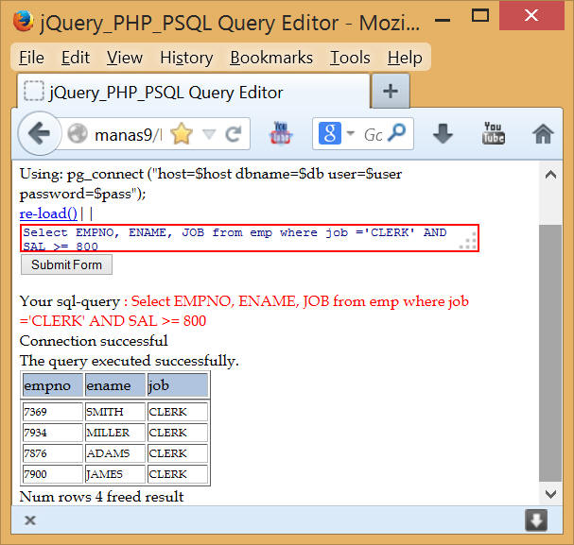Reload the page using the refresh icon
Screen dimensions: 574x545
(234, 134)
